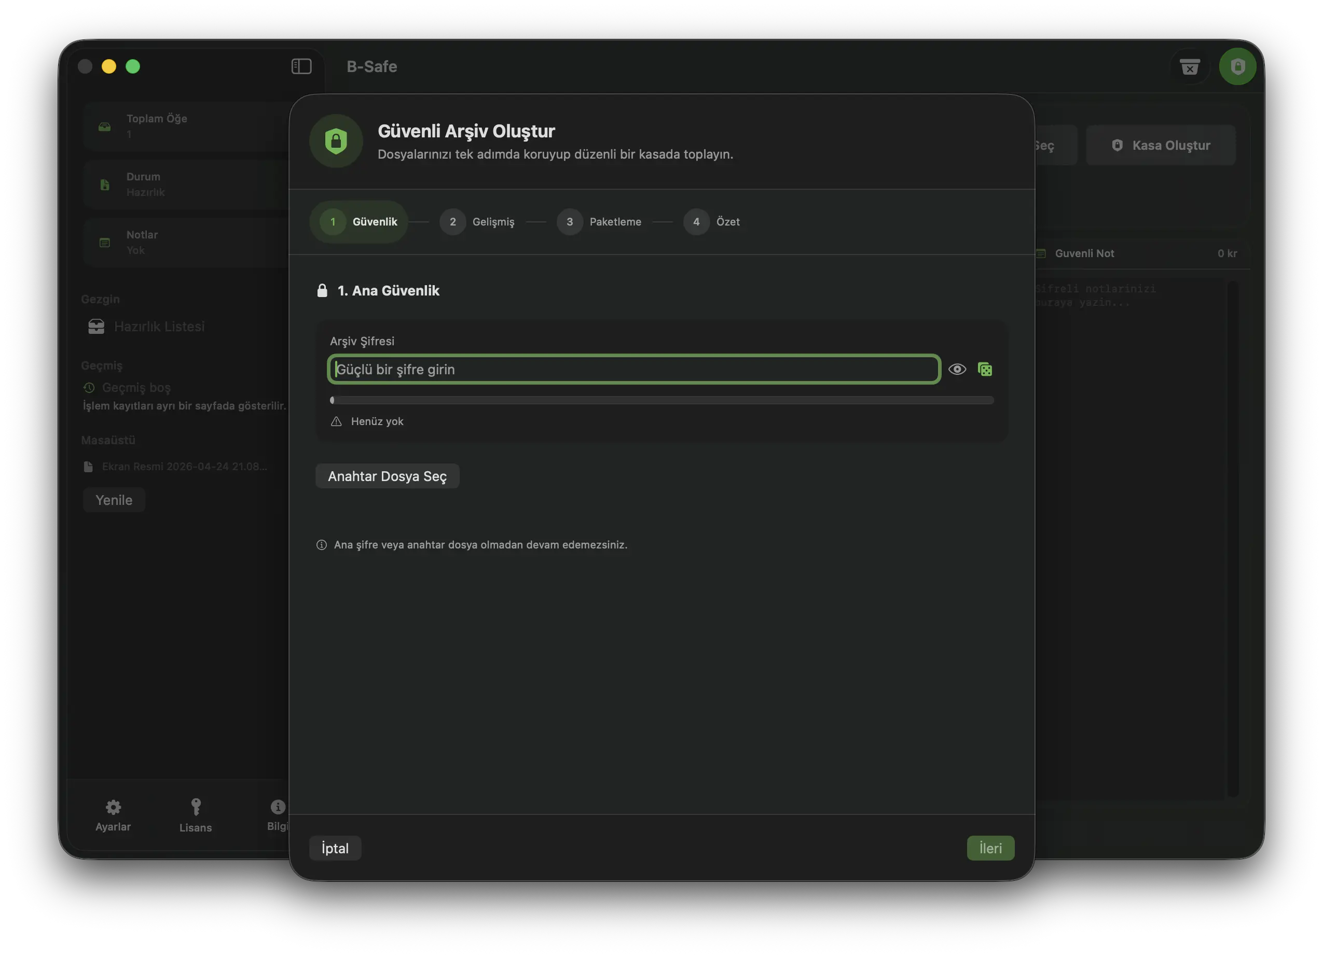
Task: Click the Yenile button in sidebar
Action: (114, 500)
